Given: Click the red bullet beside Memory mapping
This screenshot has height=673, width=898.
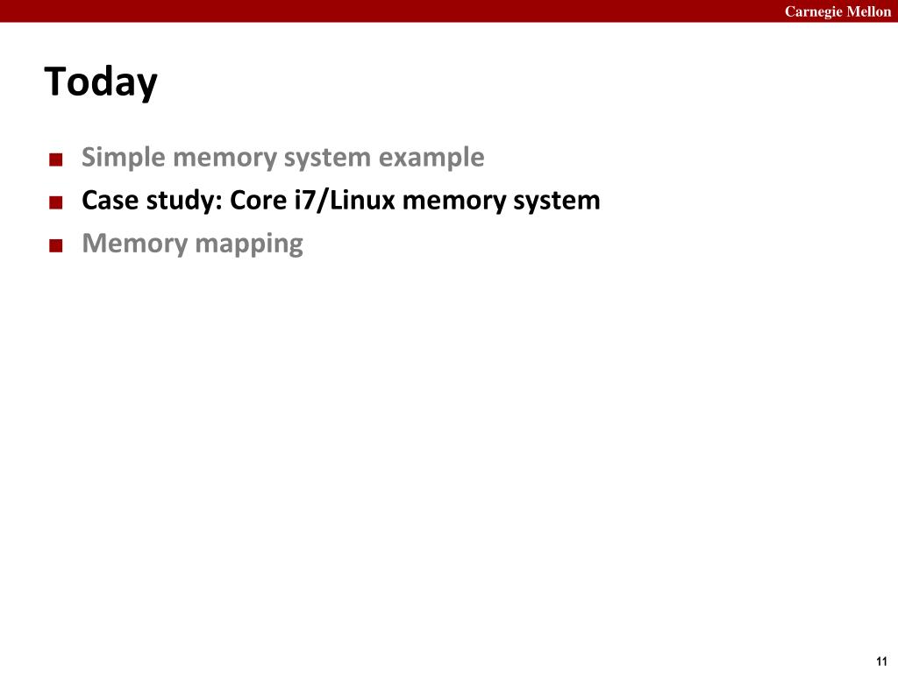Looking at the screenshot, I should pos(56,244).
